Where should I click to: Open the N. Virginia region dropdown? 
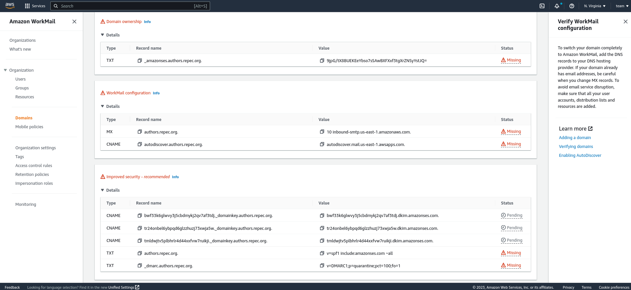pyautogui.click(x=595, y=6)
